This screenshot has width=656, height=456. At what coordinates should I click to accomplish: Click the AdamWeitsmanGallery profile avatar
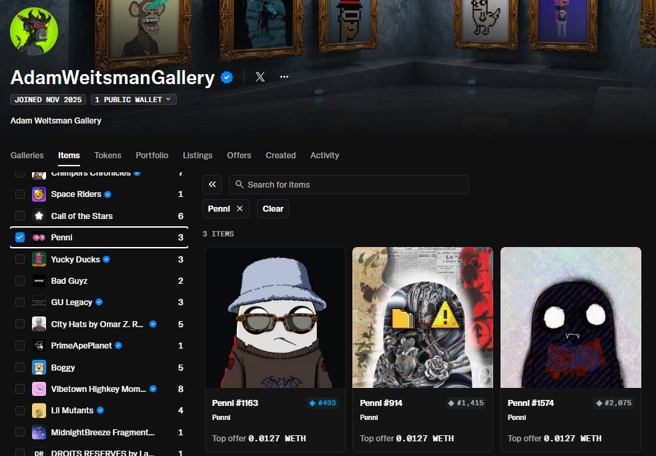34,31
